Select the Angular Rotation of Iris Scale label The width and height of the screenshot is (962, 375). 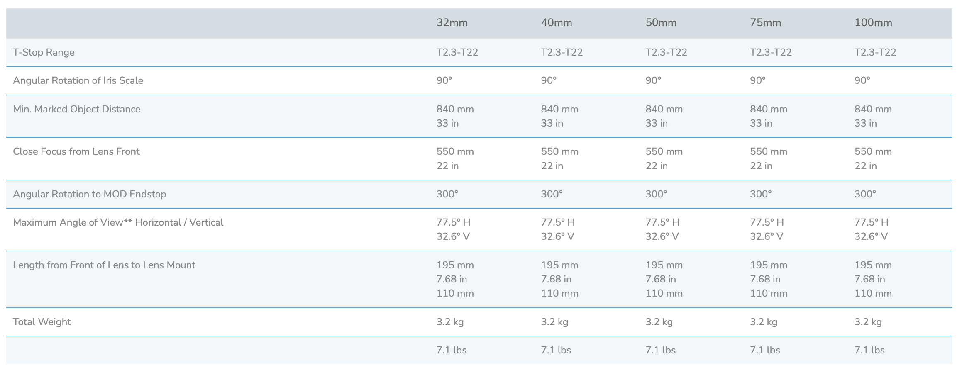(78, 80)
